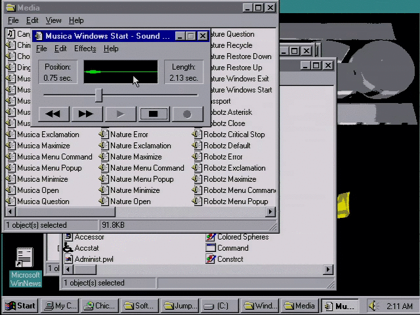Click the position slider thumb in Sound Recorder
This screenshot has height=315, width=420.
click(x=98, y=95)
